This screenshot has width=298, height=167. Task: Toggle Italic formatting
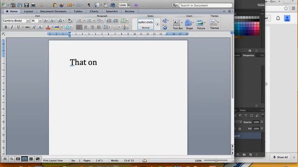[12, 27]
